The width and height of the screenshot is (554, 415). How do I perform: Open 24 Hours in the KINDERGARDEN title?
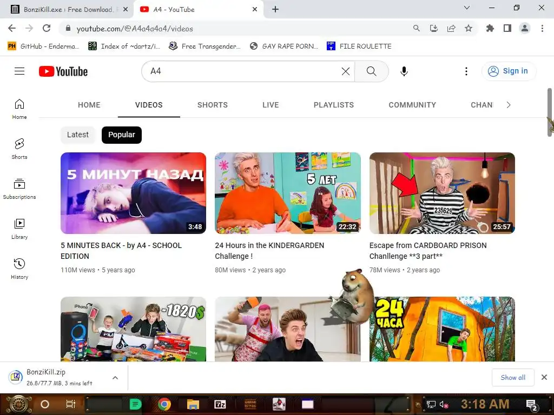click(x=269, y=251)
